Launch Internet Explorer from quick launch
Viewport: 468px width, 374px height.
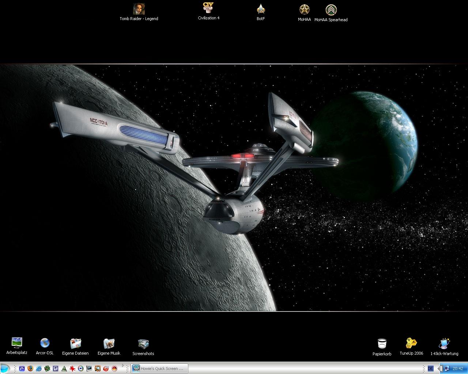click(x=39, y=369)
